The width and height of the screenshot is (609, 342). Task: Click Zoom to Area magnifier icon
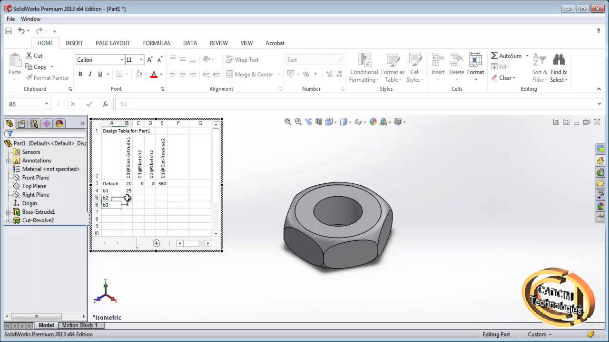pos(298,122)
